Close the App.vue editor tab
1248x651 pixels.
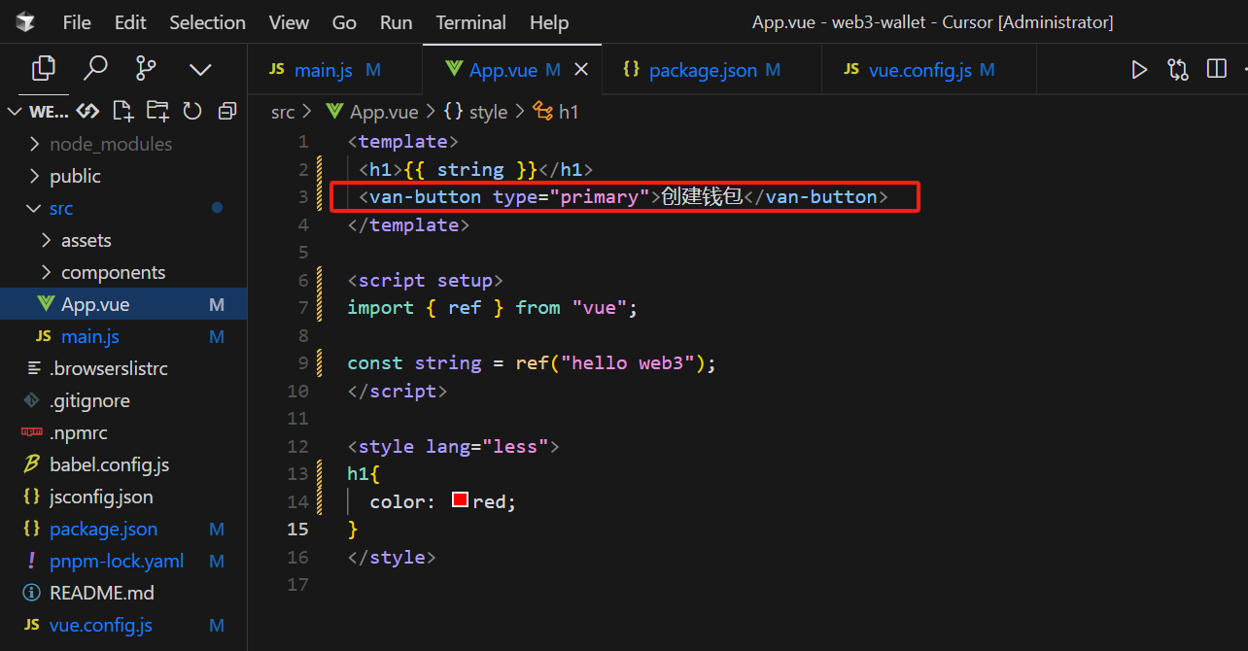[581, 70]
